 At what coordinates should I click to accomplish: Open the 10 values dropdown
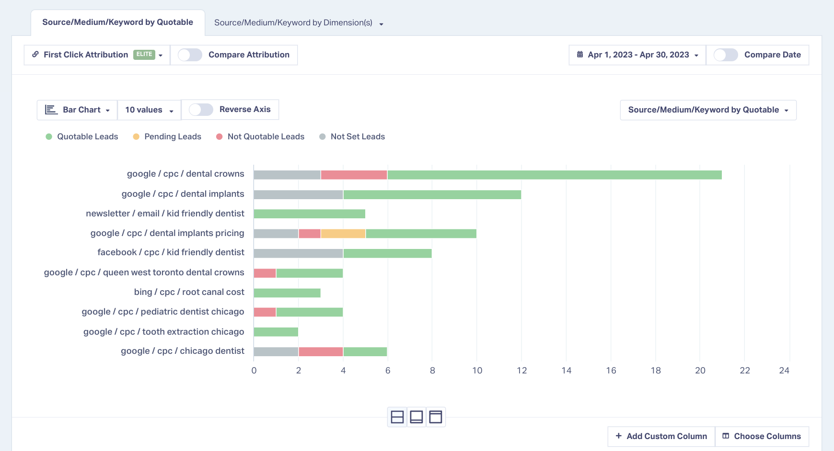(x=149, y=110)
